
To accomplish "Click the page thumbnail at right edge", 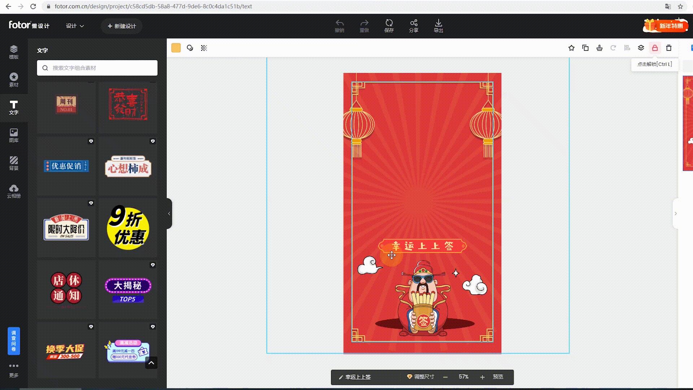I will (688, 123).
